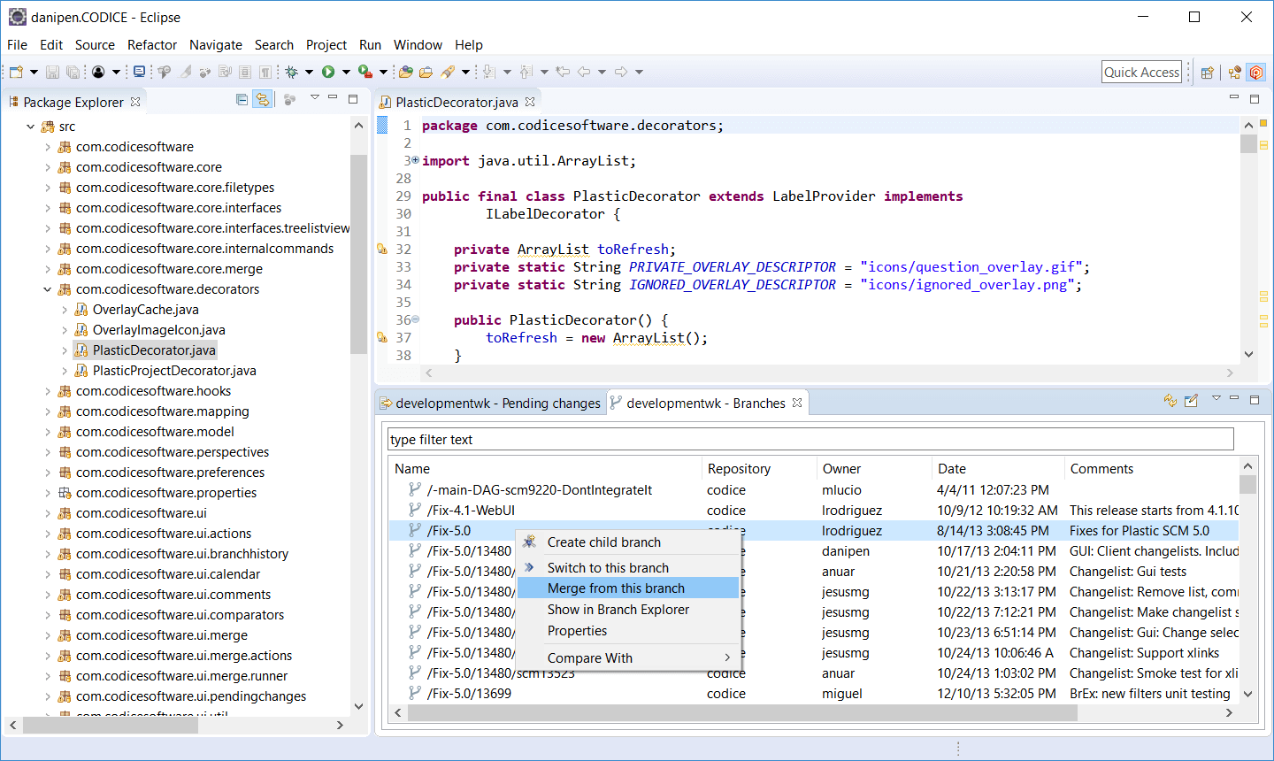Sort branches by the Date column header
Image resolution: width=1274 pixels, height=761 pixels.
998,469
